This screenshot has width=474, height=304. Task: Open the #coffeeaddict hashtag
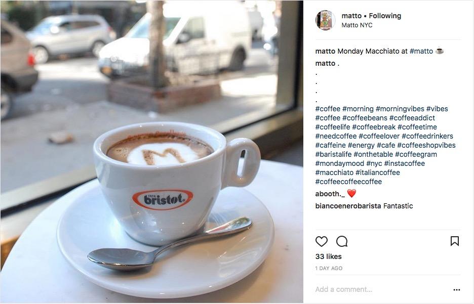point(412,118)
